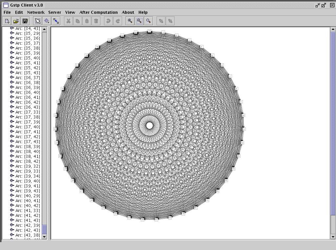This screenshot has height=250, width=336.
Task: Select the add node tool
Action: 47,21
